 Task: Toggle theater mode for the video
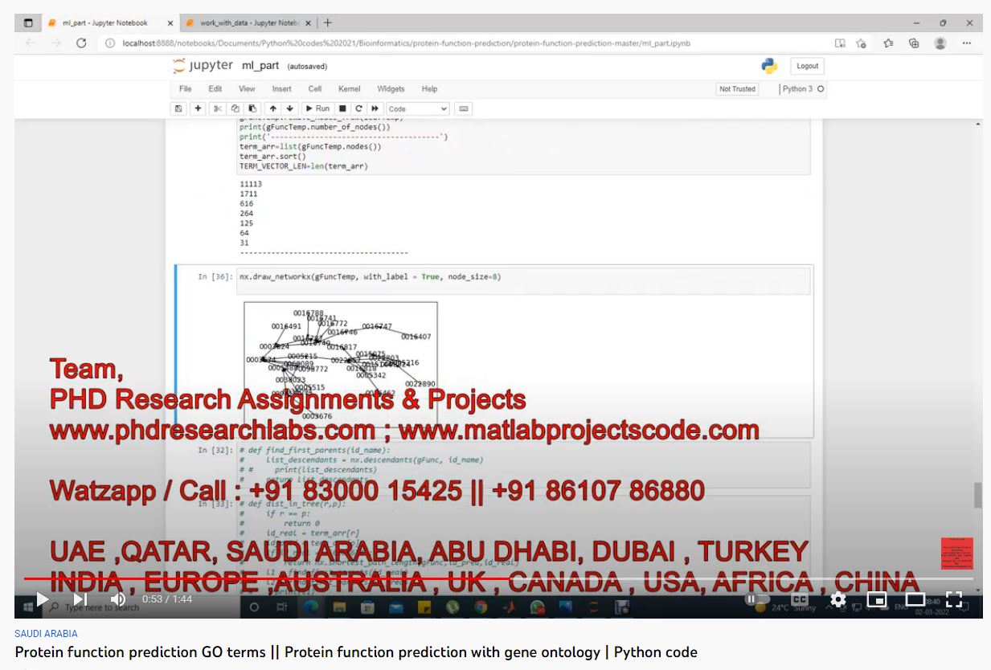point(915,599)
